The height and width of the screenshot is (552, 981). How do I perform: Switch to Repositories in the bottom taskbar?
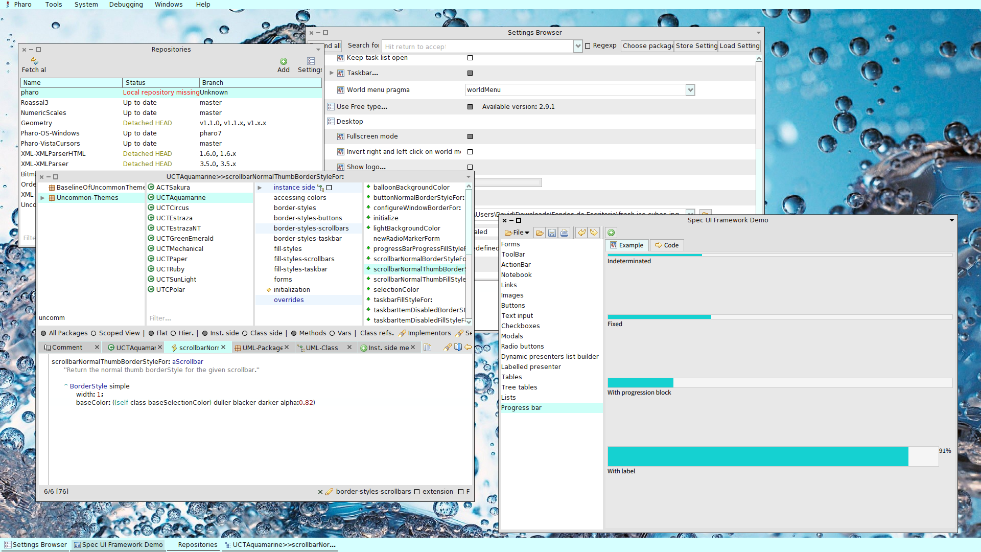coord(197,545)
